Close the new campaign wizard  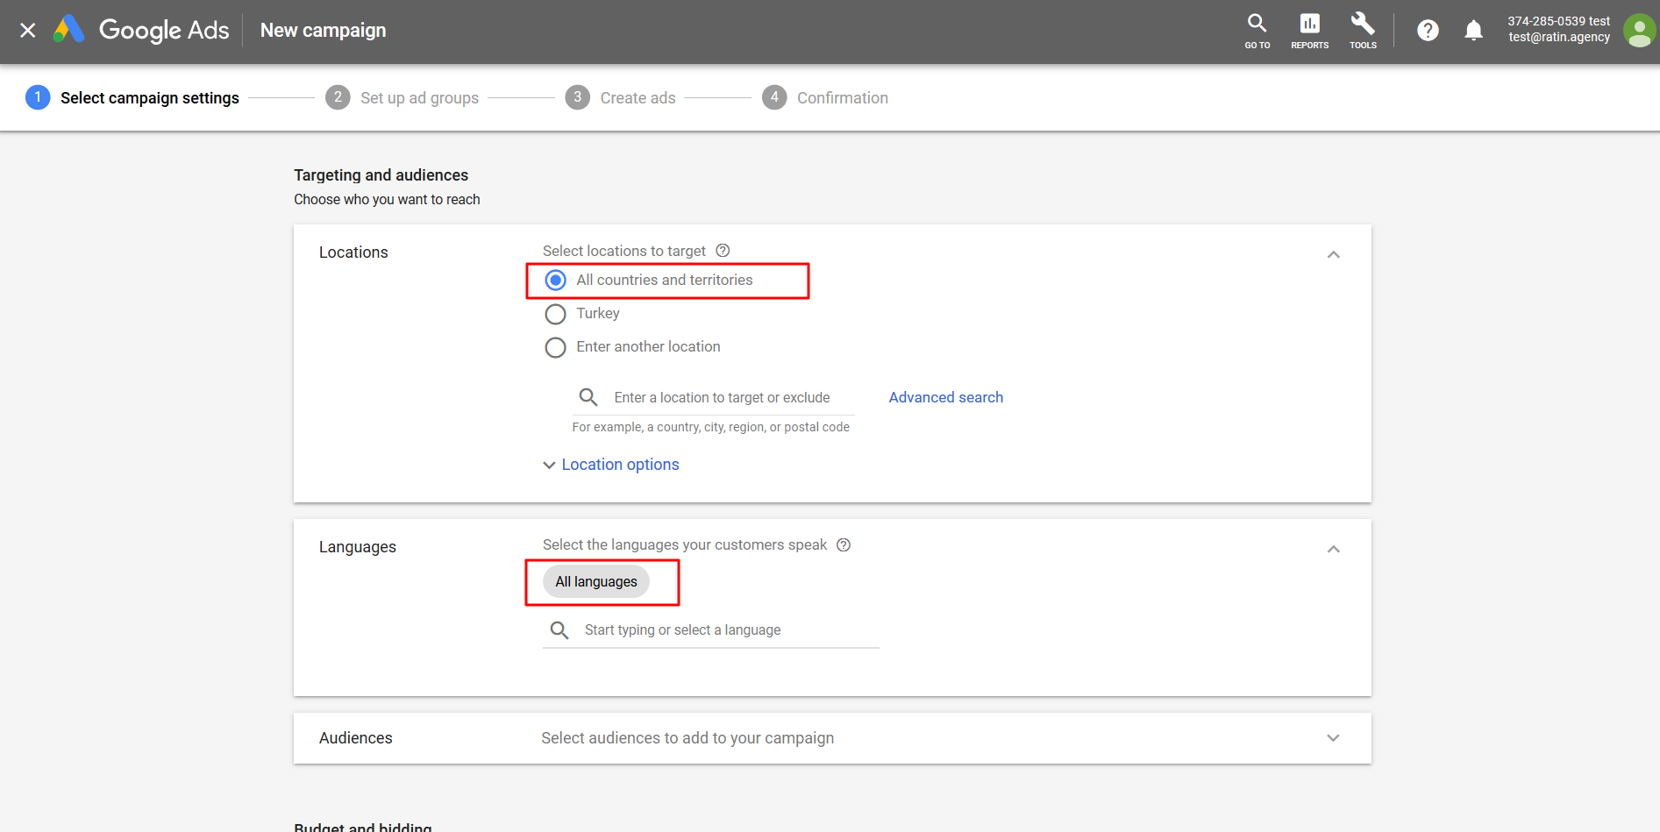pyautogui.click(x=28, y=31)
